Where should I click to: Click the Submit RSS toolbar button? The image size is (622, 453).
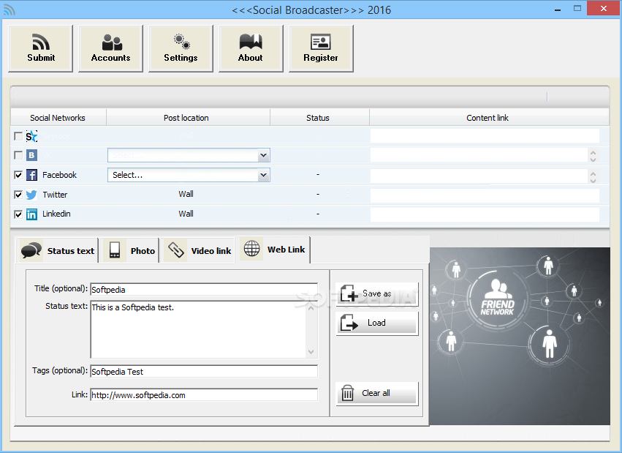(40, 48)
